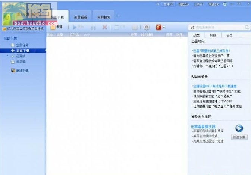Click the 我的下载 sidebar heading
Image resolution: width=251 pixels, height=175 pixels.
10,38
